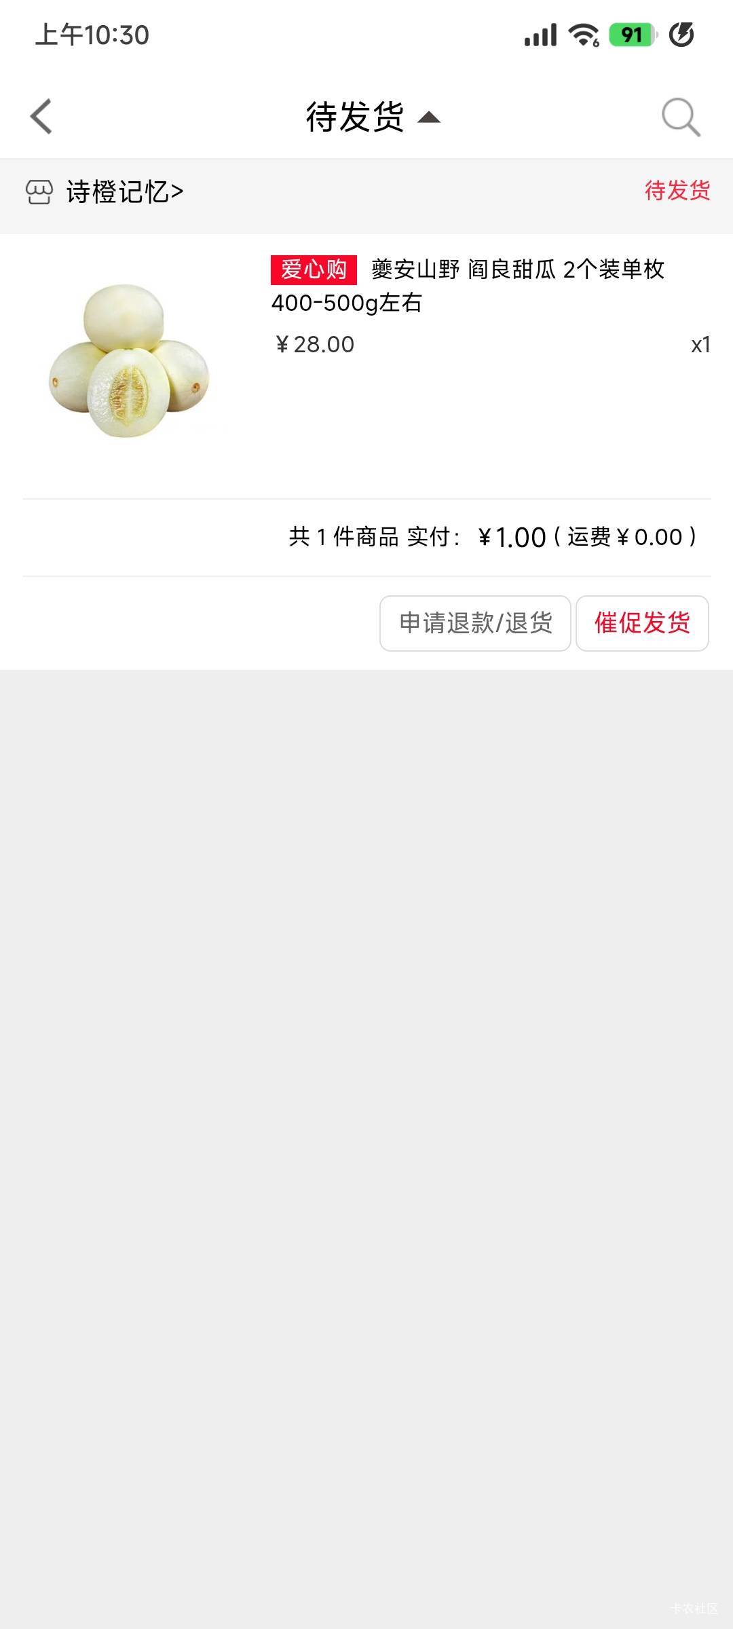Tap the signal strength status icon

click(x=540, y=35)
